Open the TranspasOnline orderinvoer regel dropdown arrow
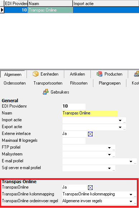Viewport: 139px width, 208px height. (x=131, y=202)
